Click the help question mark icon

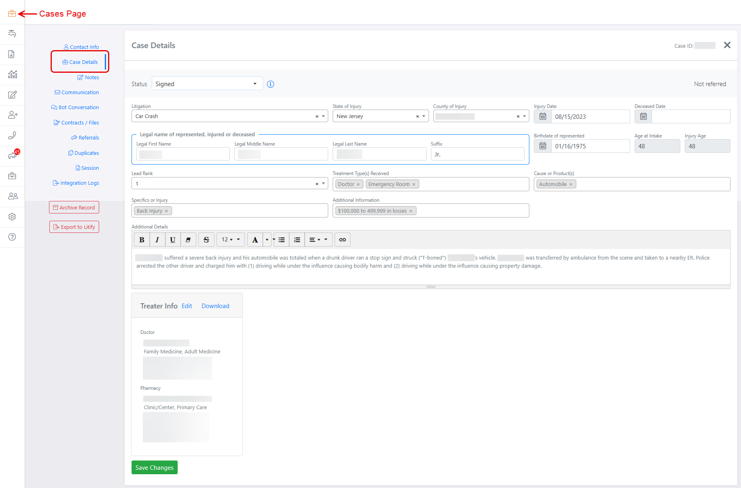pyautogui.click(x=12, y=237)
